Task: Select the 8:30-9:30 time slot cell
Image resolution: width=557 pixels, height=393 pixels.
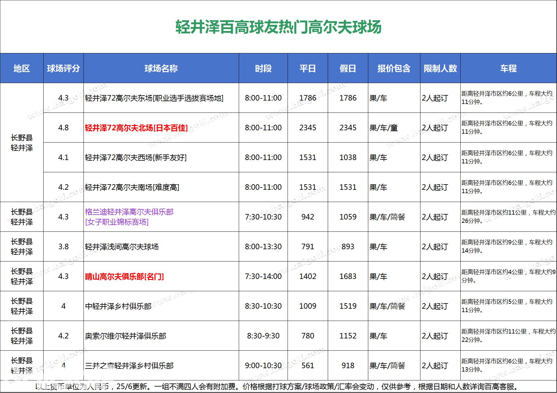Action: pos(263,336)
